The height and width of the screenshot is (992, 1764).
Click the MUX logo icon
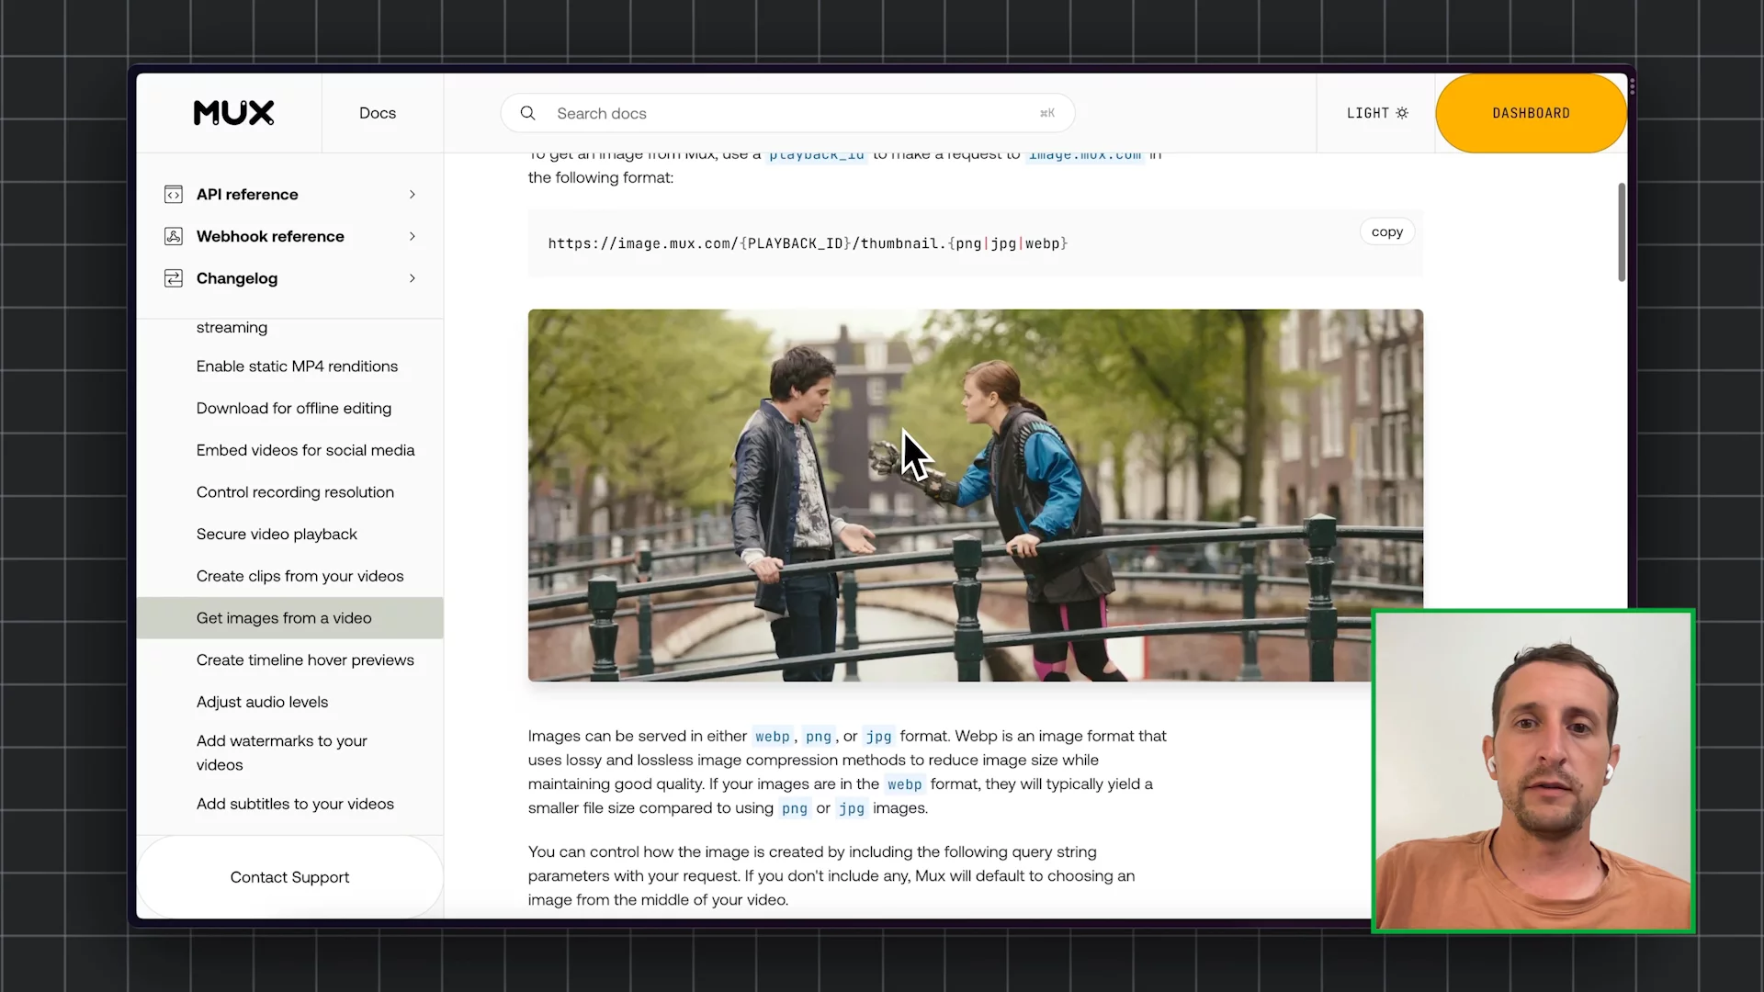(232, 113)
